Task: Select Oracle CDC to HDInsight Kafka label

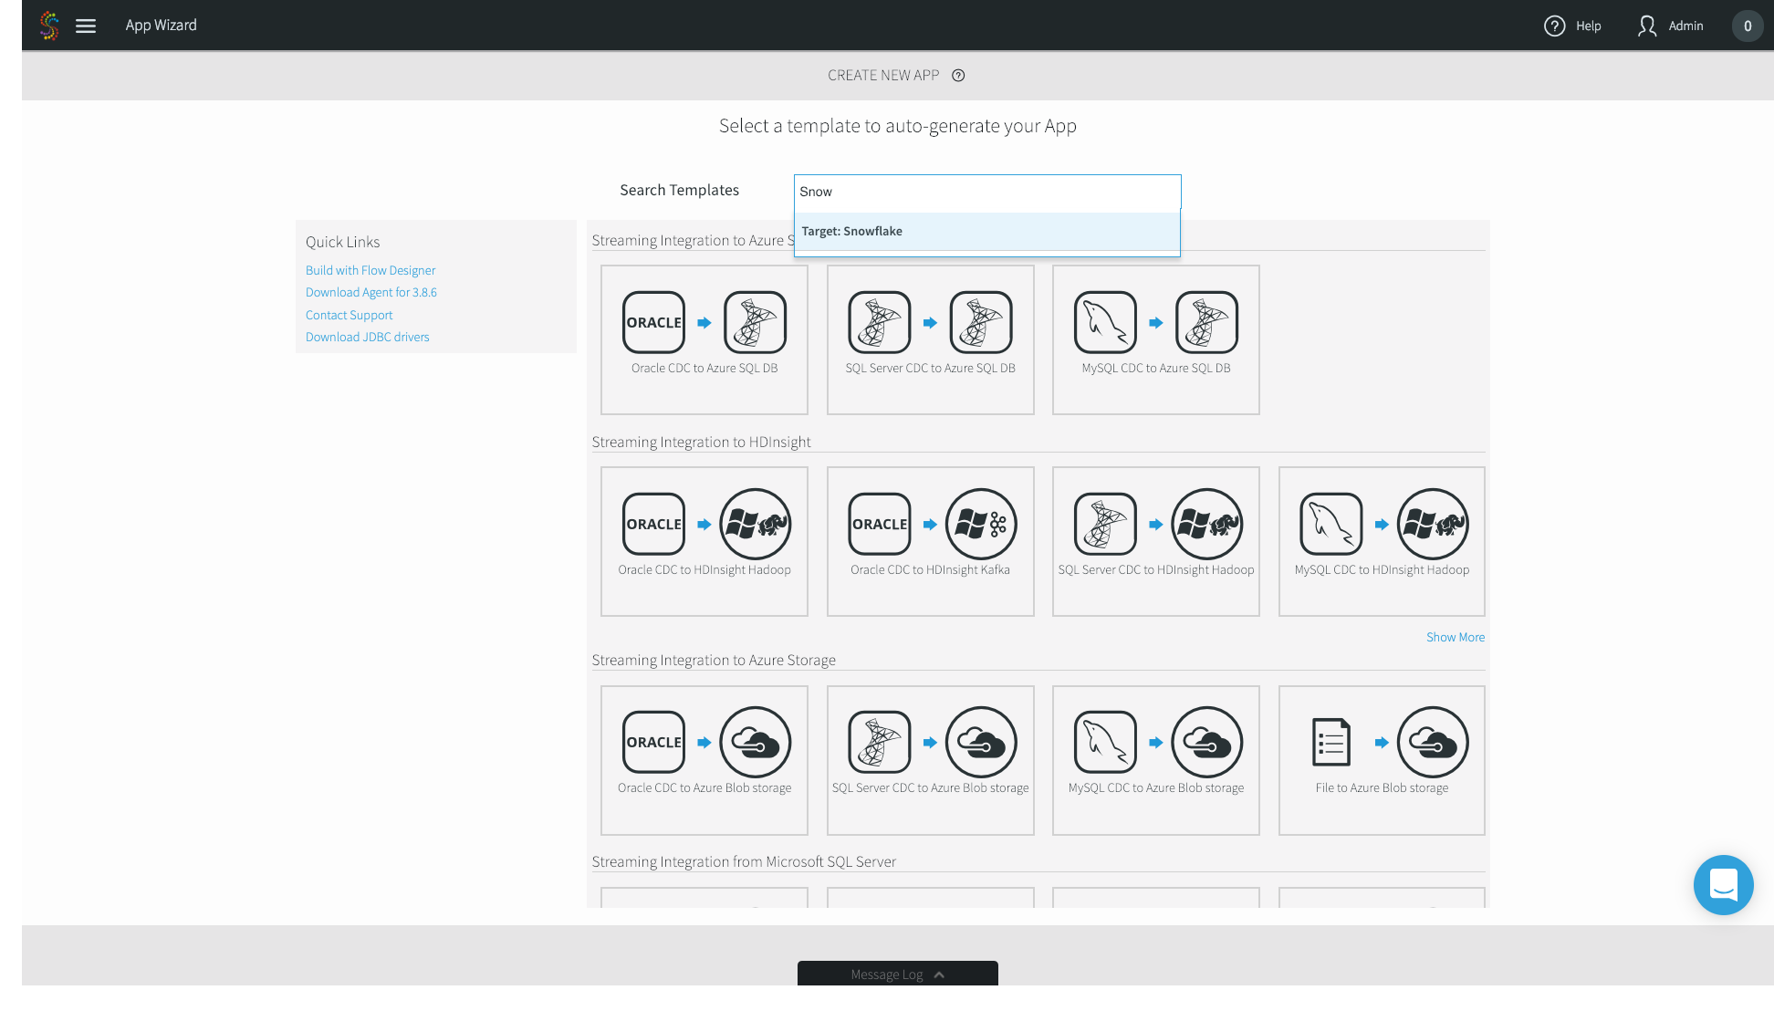Action: (x=930, y=569)
